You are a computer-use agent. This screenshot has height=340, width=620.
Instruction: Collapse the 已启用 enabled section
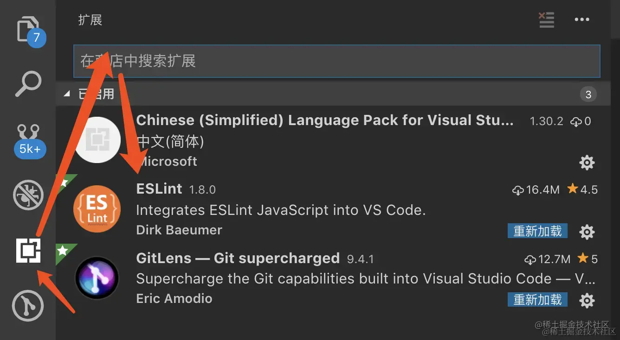click(67, 94)
